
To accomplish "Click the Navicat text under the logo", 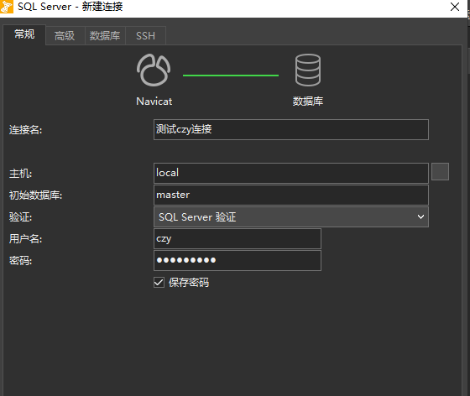I will (x=154, y=102).
